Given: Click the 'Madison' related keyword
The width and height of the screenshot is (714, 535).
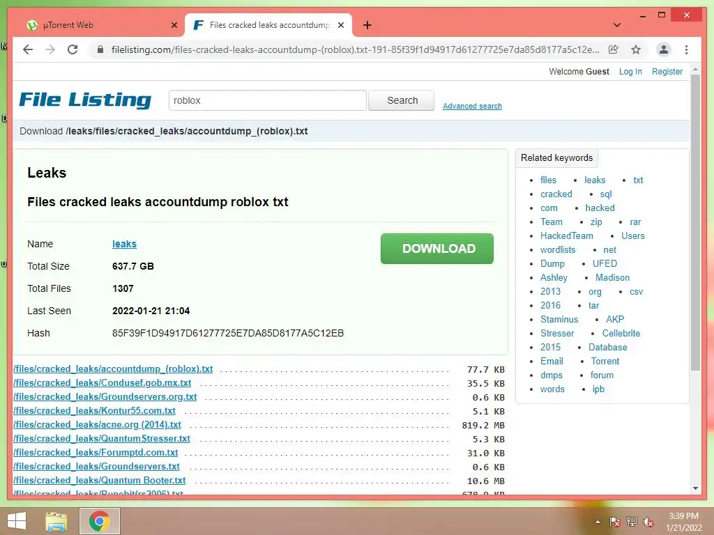Looking at the screenshot, I should [x=612, y=277].
